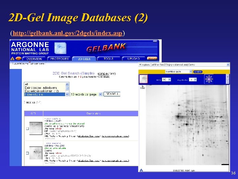Tick checkbox for the first gel record
The height and width of the screenshot is (179, 238).
tap(27, 129)
